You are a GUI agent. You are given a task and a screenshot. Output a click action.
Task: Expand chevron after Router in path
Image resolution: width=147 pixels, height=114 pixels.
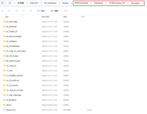(72, 3)
